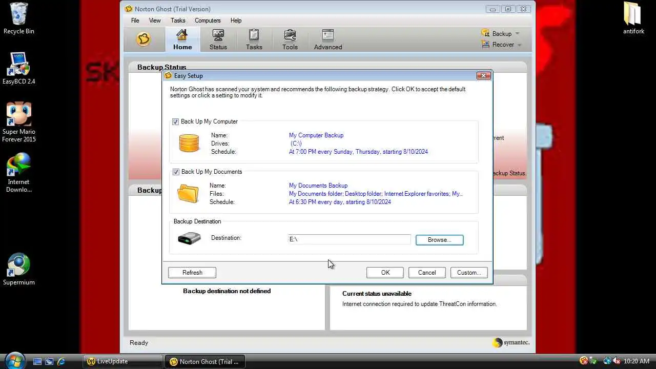Click the My Documents Backup name link
The width and height of the screenshot is (656, 369).
tap(318, 186)
